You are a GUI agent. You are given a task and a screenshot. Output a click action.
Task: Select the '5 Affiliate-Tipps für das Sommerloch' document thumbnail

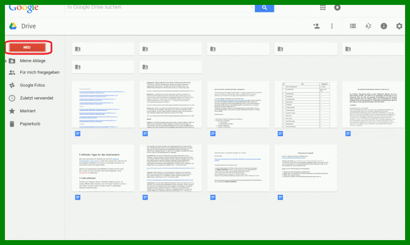[x=103, y=168]
